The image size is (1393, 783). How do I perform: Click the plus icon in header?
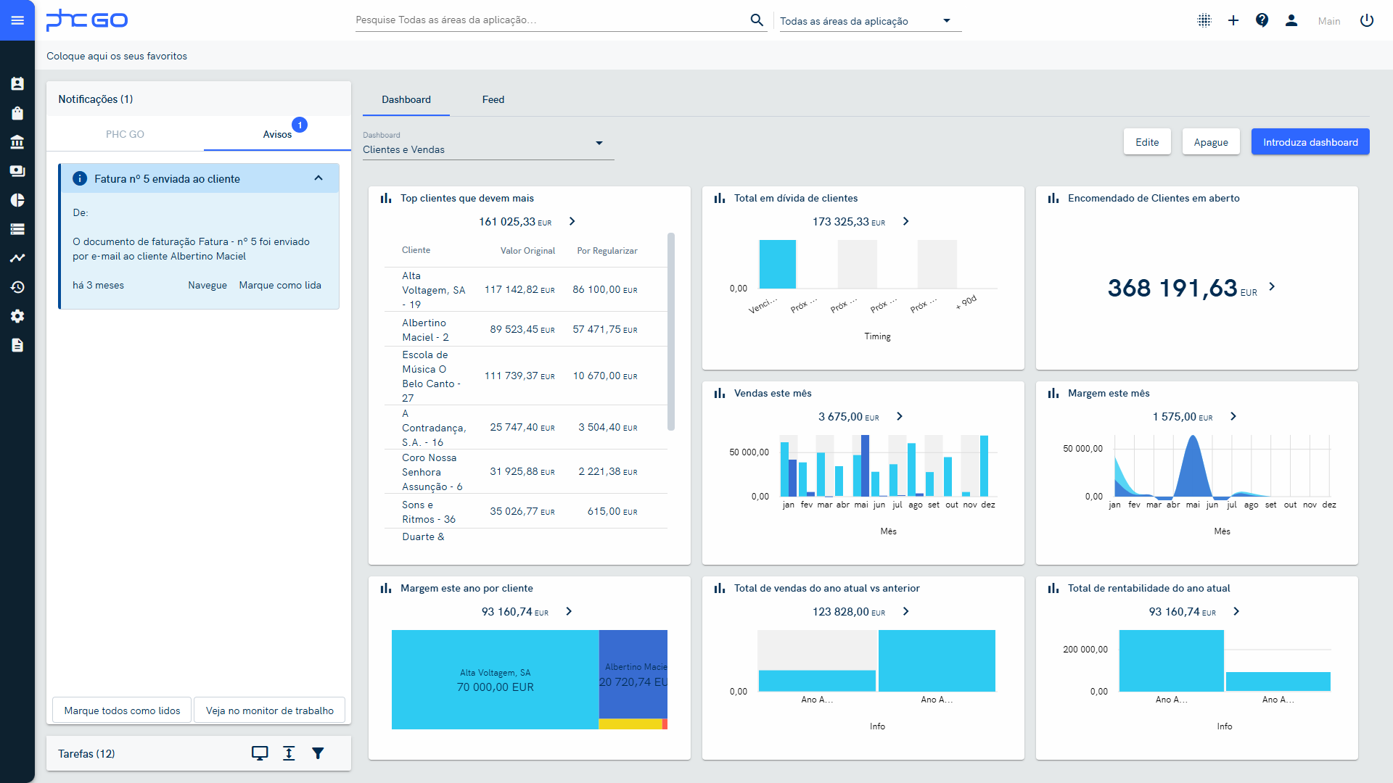(1233, 20)
